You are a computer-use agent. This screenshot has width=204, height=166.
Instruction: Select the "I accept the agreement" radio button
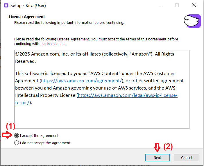tap(17, 135)
